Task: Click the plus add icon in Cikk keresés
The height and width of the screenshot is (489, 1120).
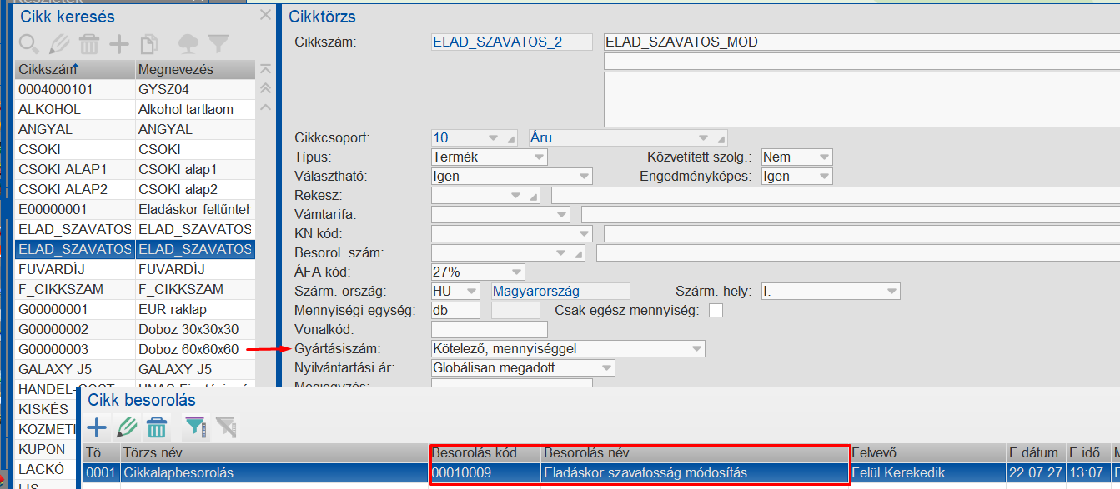Action: pyautogui.click(x=119, y=43)
